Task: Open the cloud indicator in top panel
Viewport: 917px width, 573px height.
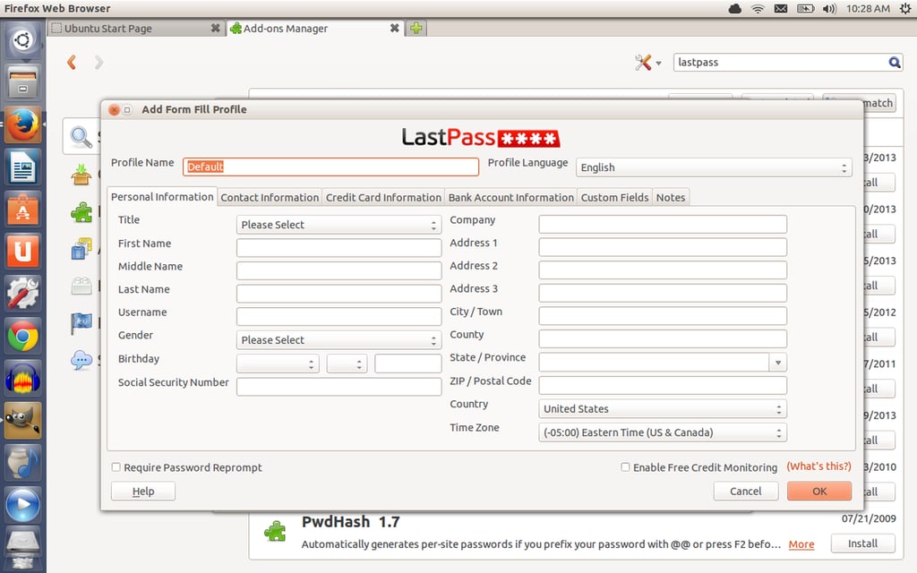Action: coord(735,9)
